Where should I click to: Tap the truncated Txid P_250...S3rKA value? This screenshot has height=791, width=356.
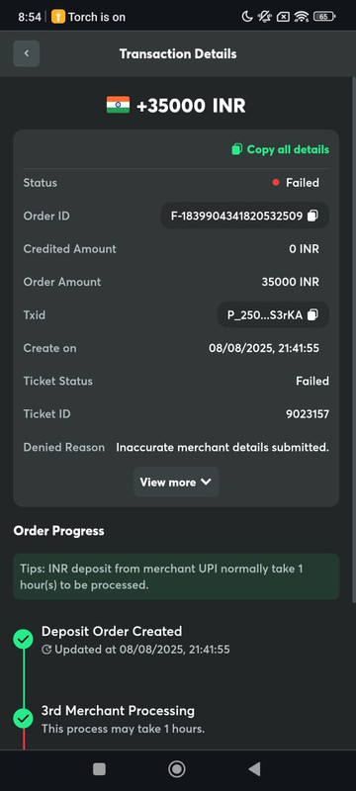265,315
